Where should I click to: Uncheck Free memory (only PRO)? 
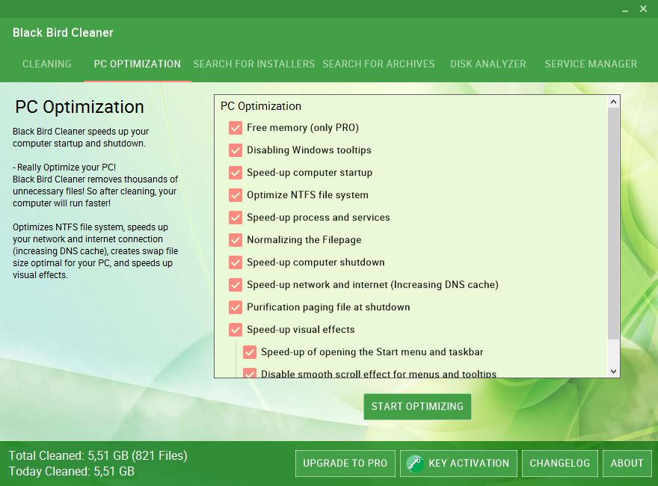[x=236, y=127]
